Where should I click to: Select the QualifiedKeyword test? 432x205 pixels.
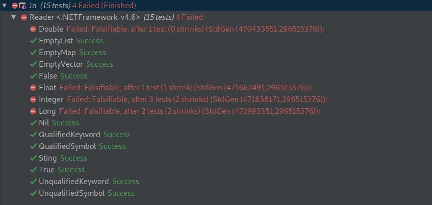coord(69,135)
